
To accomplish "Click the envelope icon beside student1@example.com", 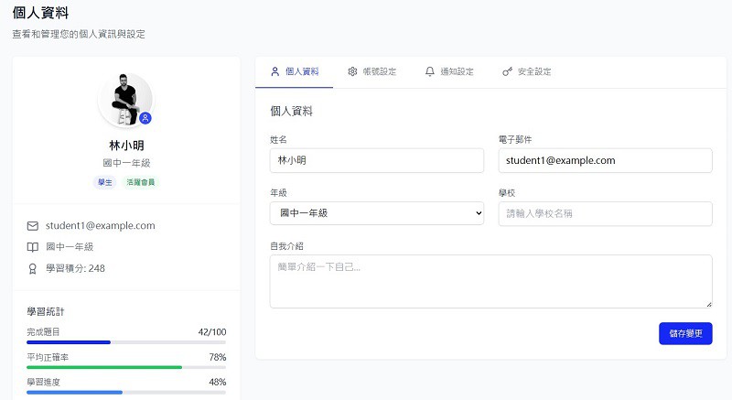I will (33, 225).
